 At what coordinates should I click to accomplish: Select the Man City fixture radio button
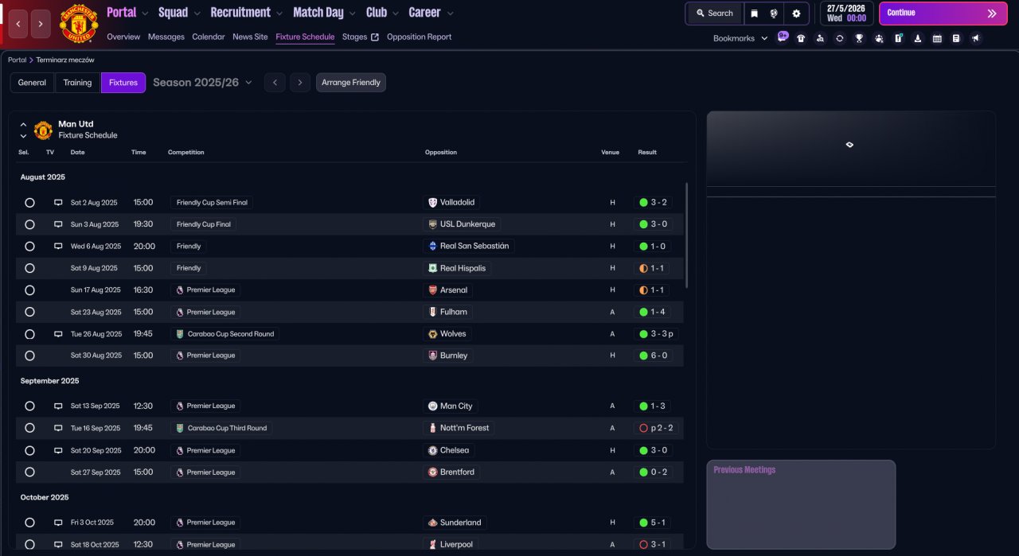(x=29, y=406)
